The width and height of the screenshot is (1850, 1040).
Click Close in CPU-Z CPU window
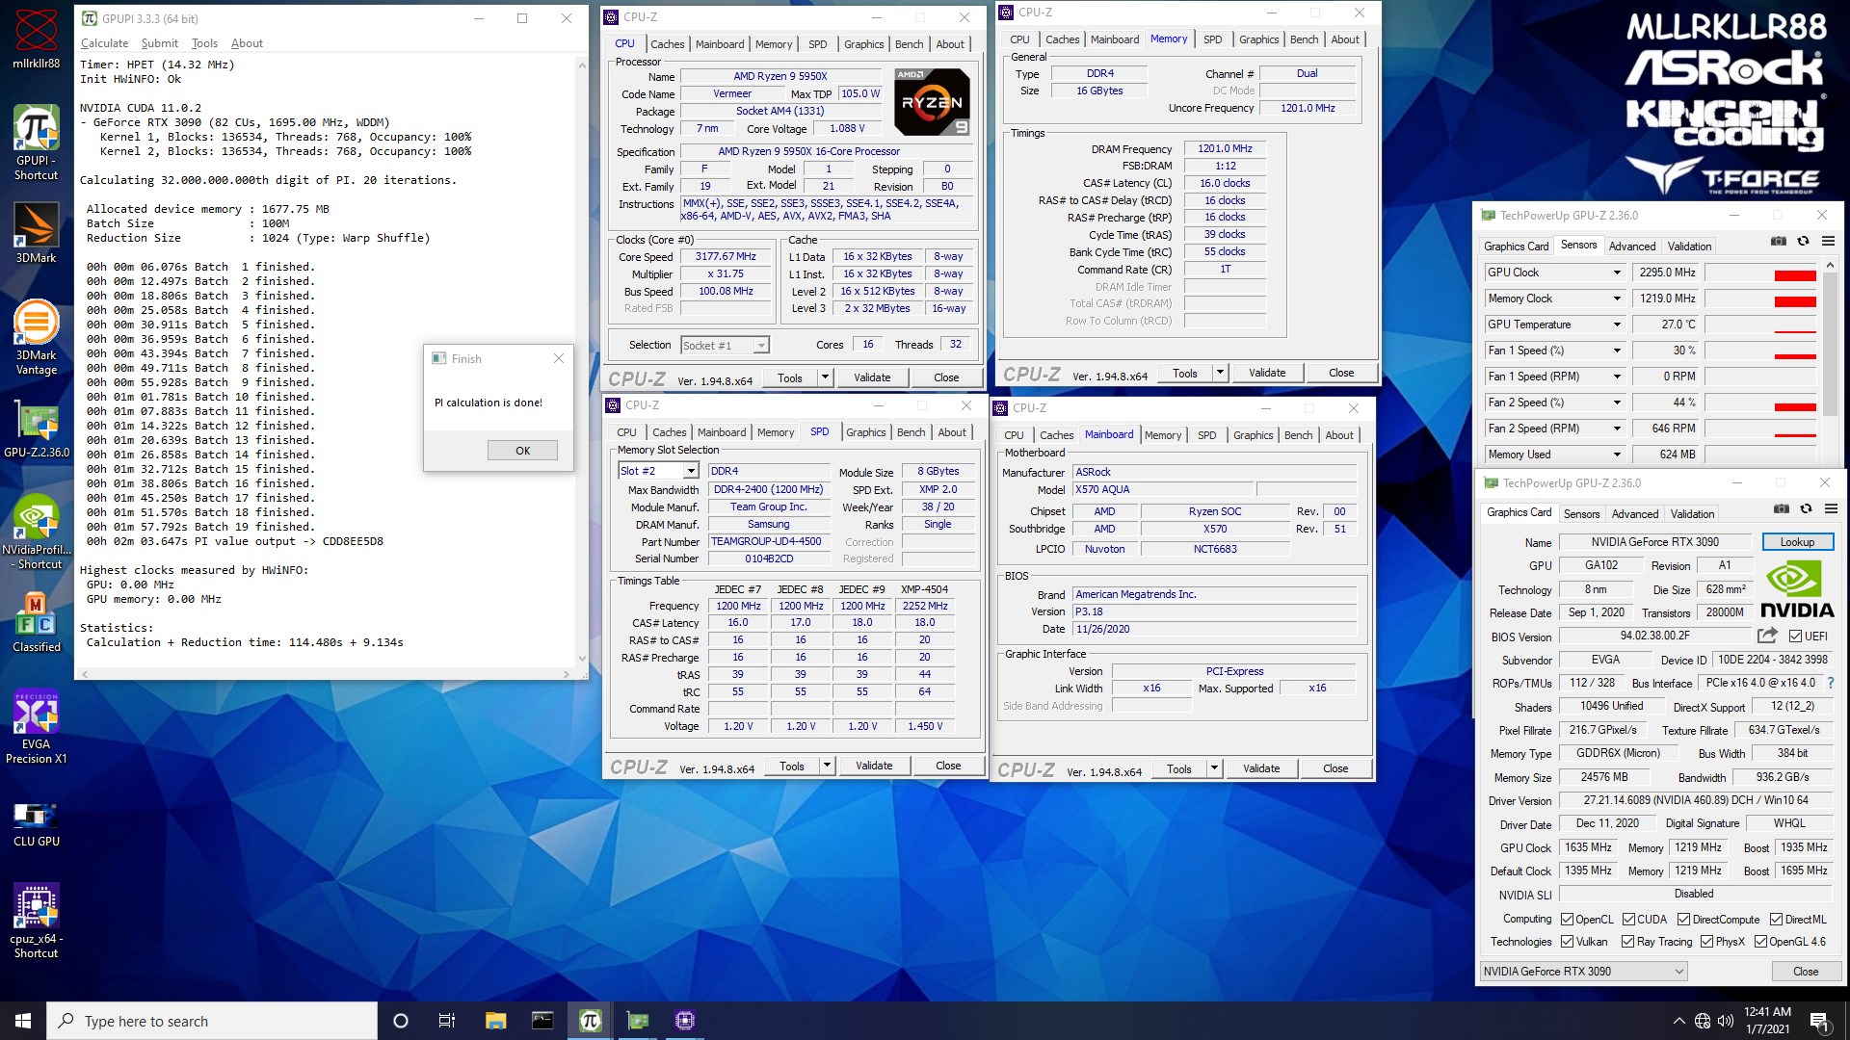[946, 377]
